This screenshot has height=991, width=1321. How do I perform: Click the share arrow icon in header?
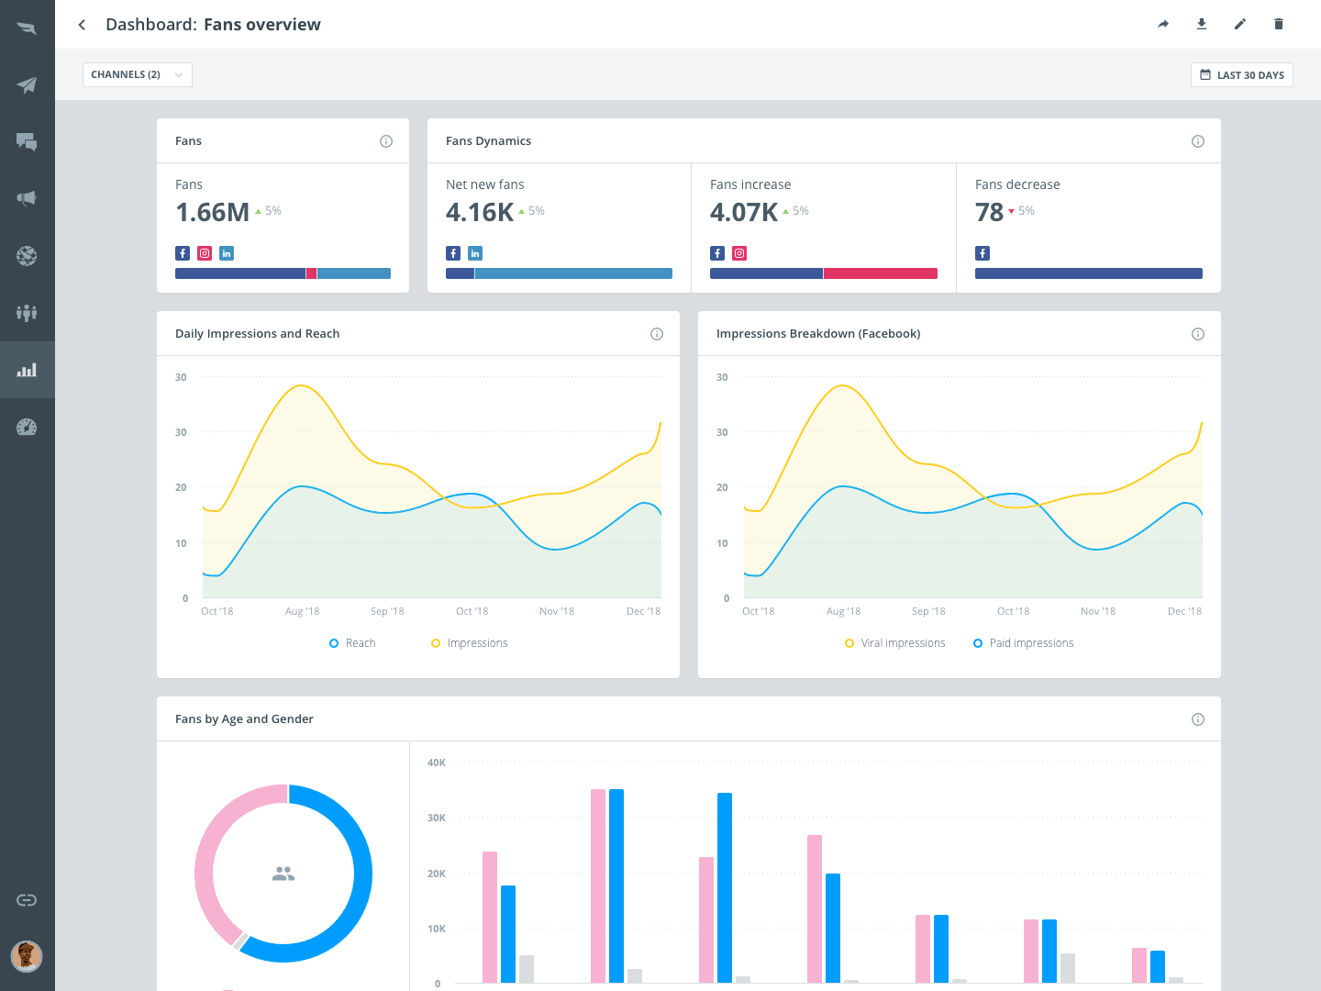pos(1163,25)
